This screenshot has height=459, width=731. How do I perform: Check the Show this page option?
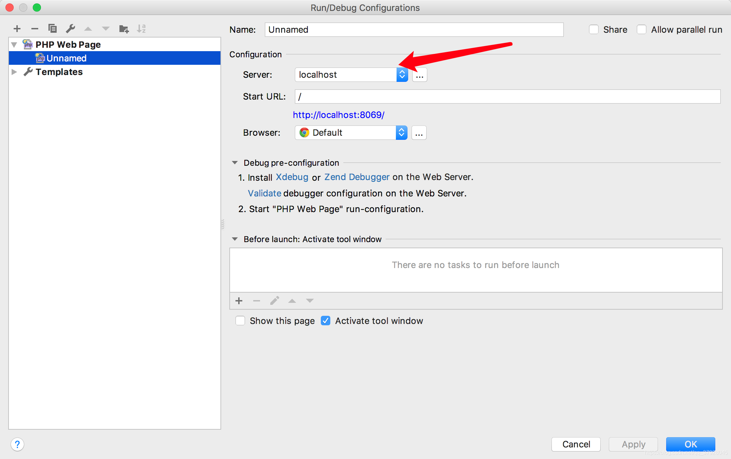point(240,321)
